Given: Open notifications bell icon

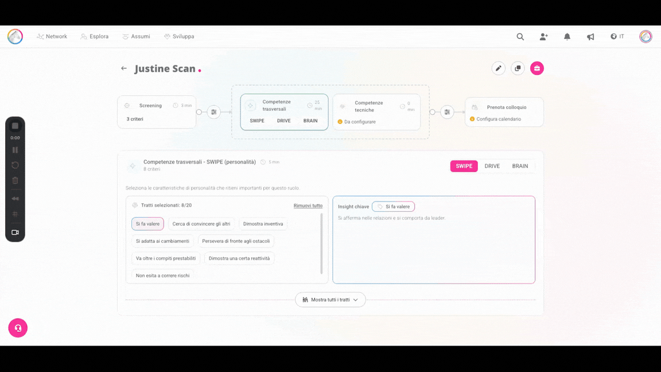Looking at the screenshot, I should 567,37.
